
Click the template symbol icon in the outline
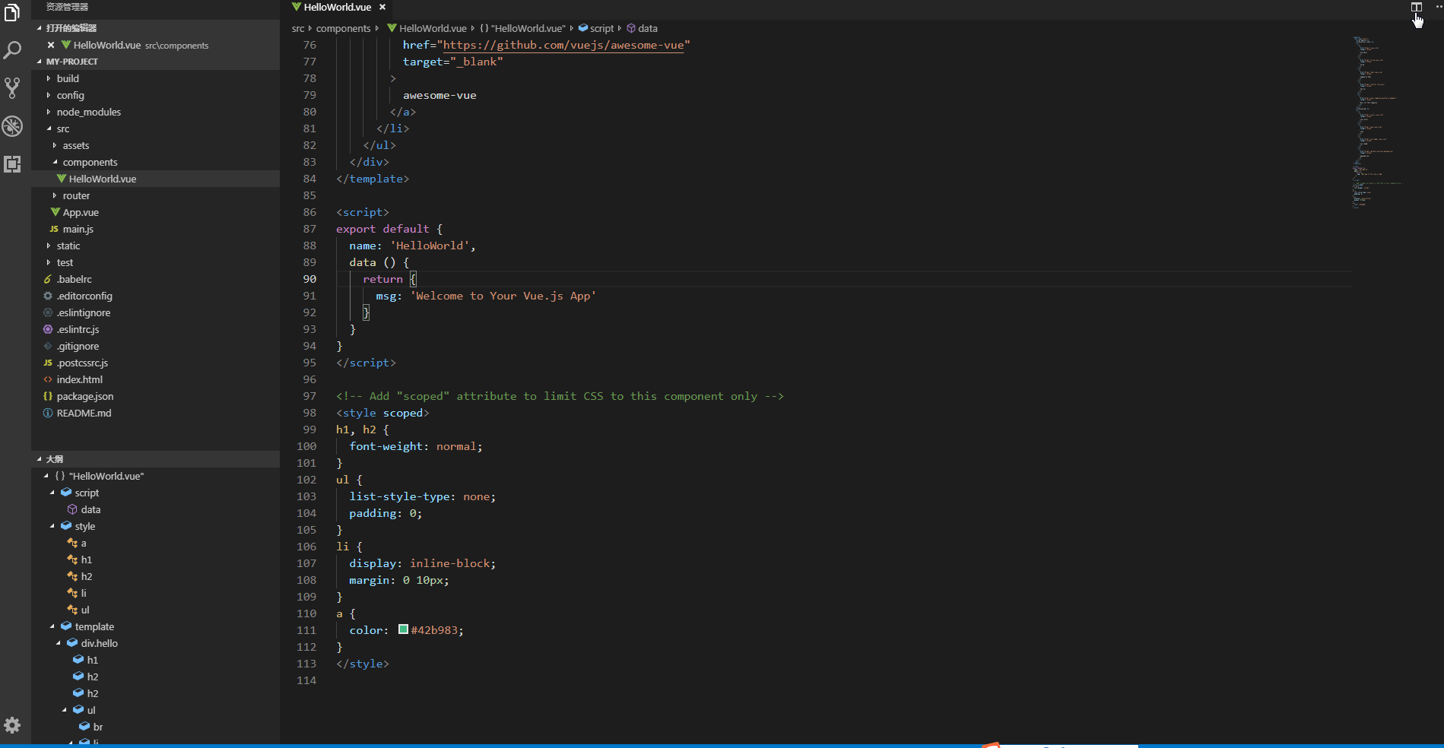(x=66, y=626)
